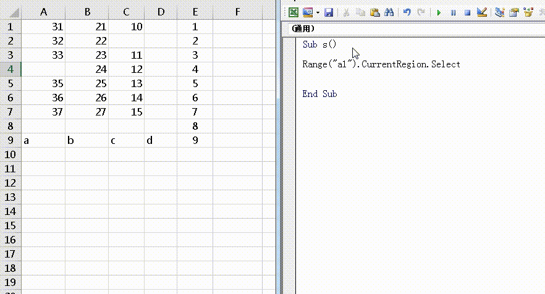This screenshot has height=294, width=545.
Task: Open the (通用) object dropdown
Action: tap(416, 28)
